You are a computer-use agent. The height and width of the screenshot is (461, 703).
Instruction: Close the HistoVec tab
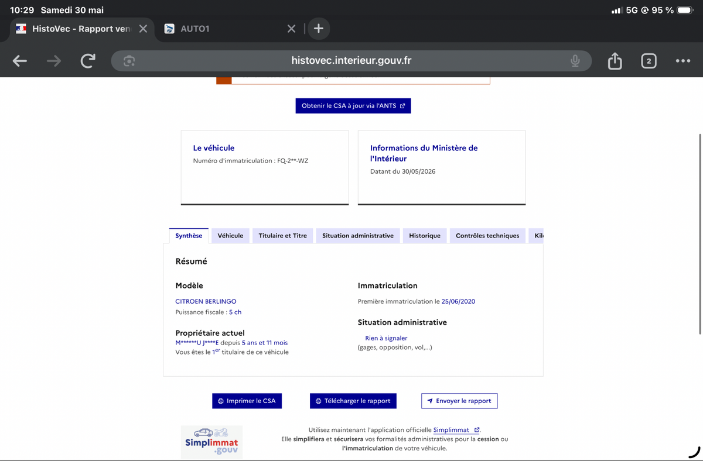pyautogui.click(x=143, y=29)
